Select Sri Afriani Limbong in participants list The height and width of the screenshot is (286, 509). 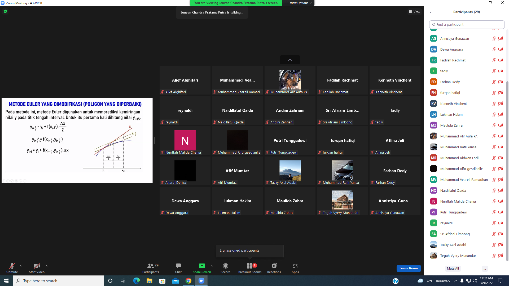467,234
